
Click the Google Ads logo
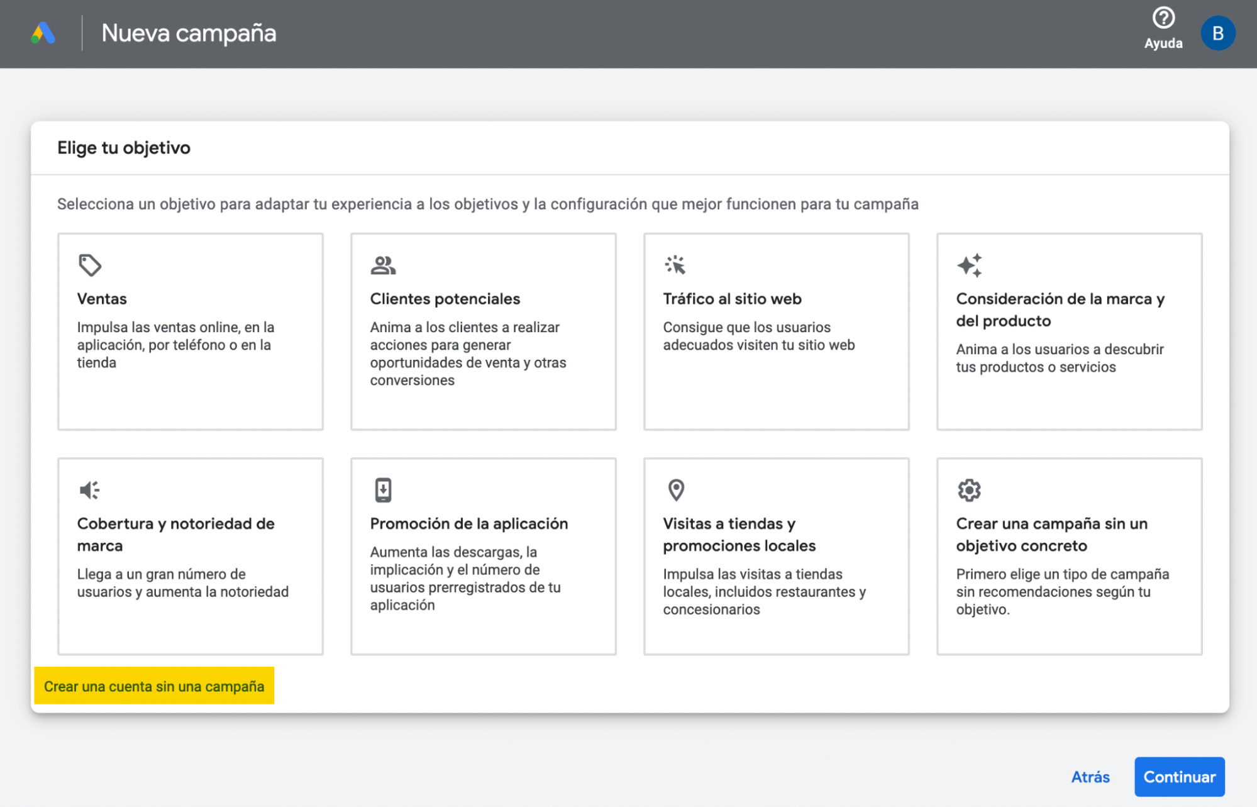click(43, 33)
